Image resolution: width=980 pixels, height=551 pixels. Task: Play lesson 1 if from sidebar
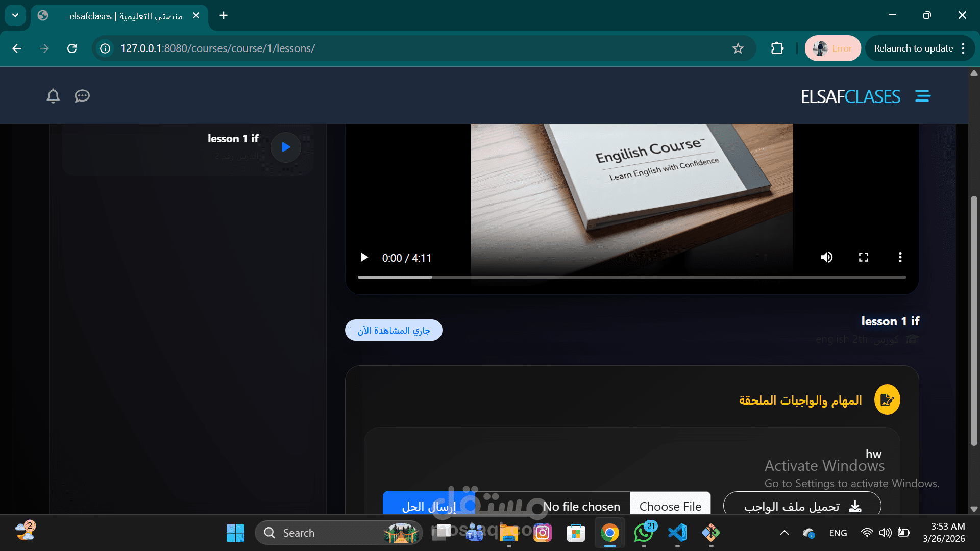(x=285, y=147)
